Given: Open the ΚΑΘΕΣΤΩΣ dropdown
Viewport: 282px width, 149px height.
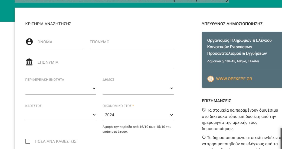Looking at the screenshot, I should 61,115.
